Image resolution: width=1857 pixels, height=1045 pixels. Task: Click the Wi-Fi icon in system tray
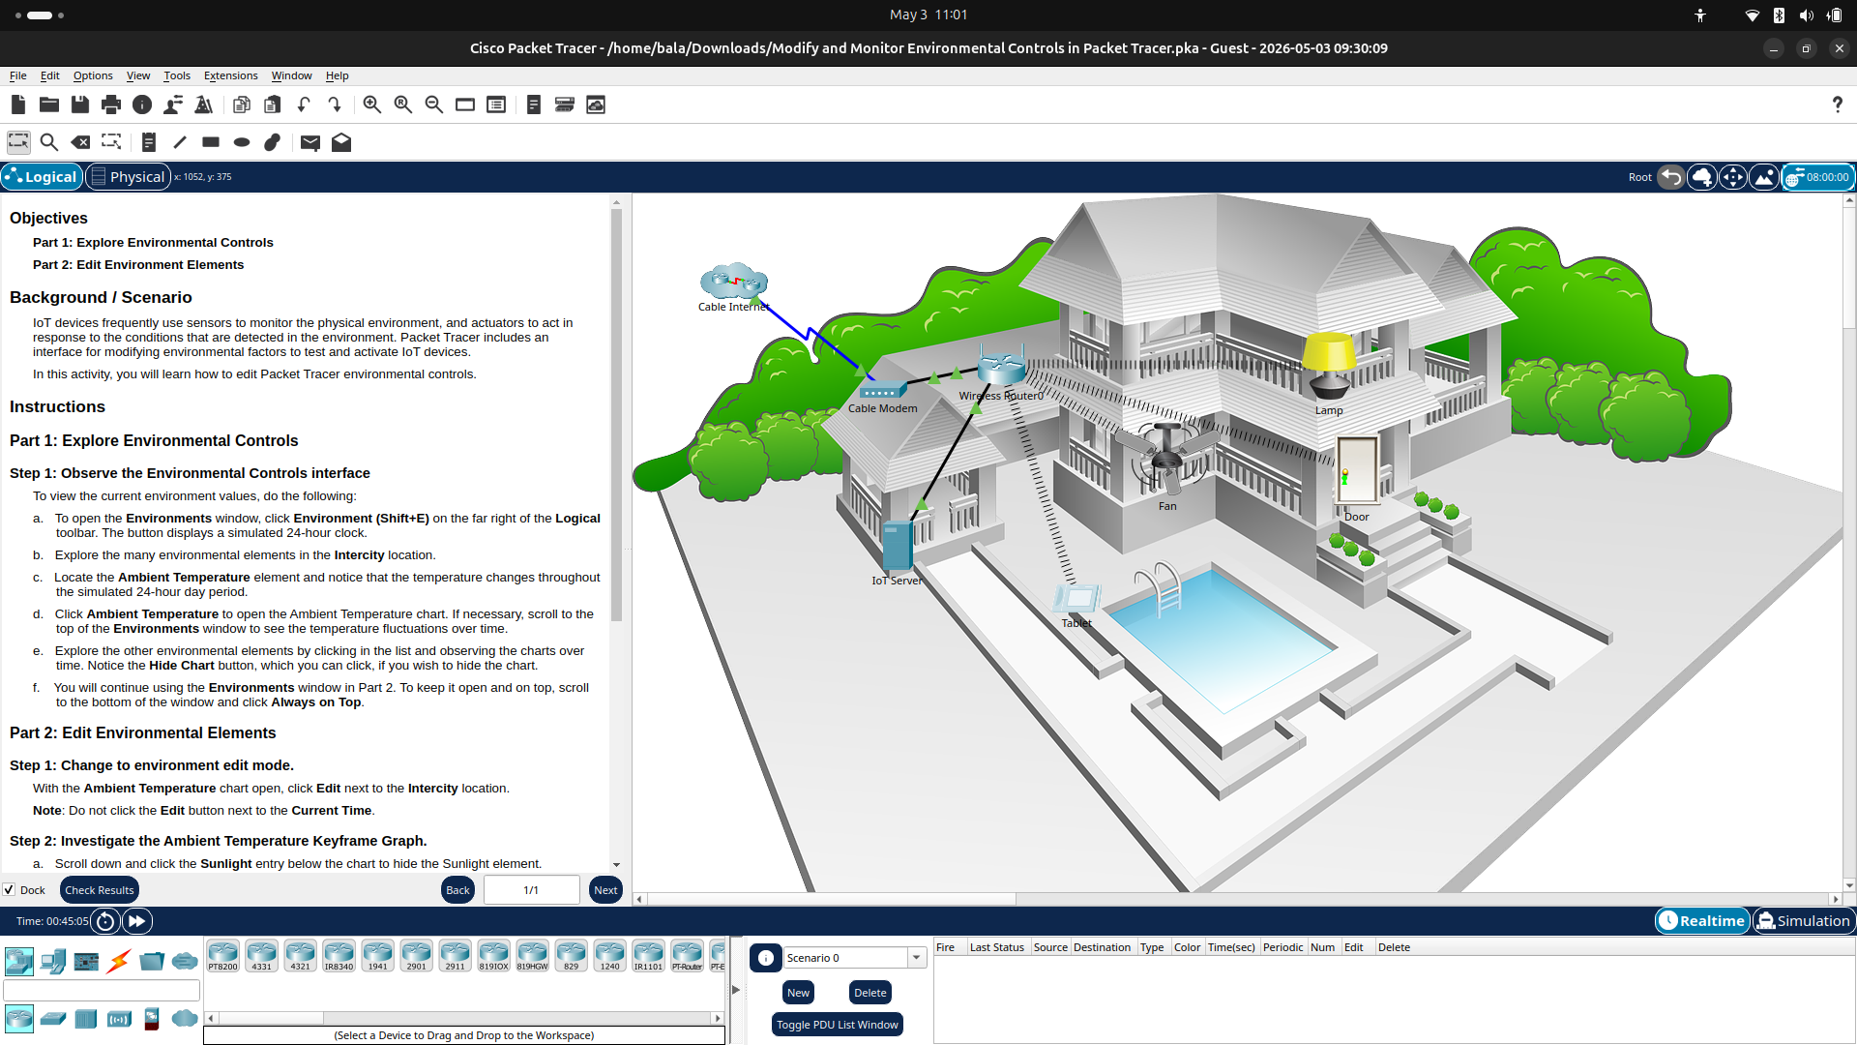pyautogui.click(x=1752, y=15)
